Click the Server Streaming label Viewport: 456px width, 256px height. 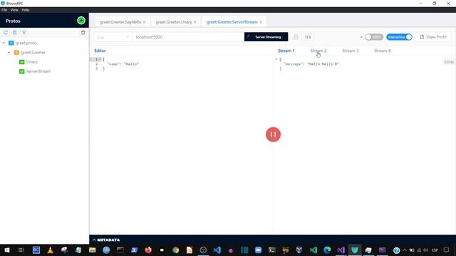tap(268, 37)
